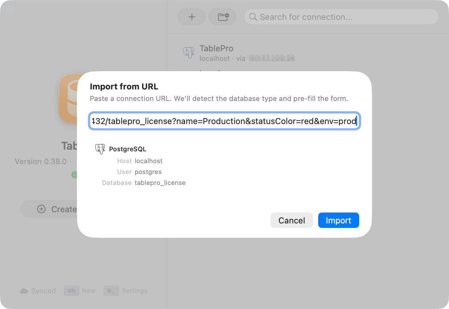Click the ⌘, key badge next to Settings
Screen dimensions: 449x309
tap(111, 291)
